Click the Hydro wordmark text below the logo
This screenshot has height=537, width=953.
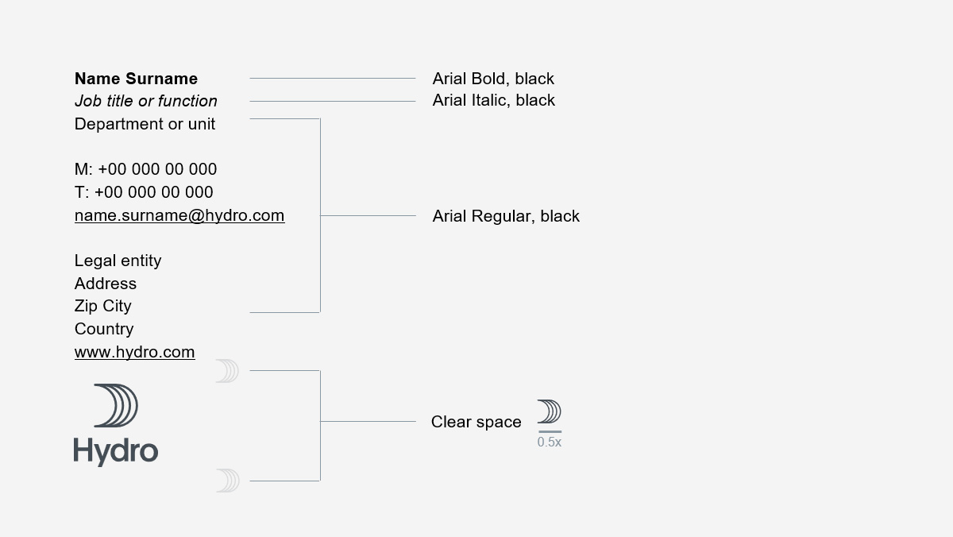pyautogui.click(x=116, y=450)
